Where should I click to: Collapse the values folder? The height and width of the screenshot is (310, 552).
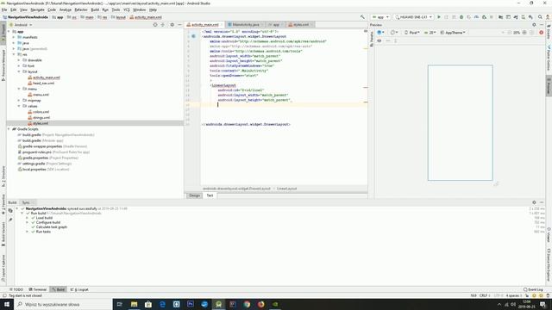click(19, 106)
